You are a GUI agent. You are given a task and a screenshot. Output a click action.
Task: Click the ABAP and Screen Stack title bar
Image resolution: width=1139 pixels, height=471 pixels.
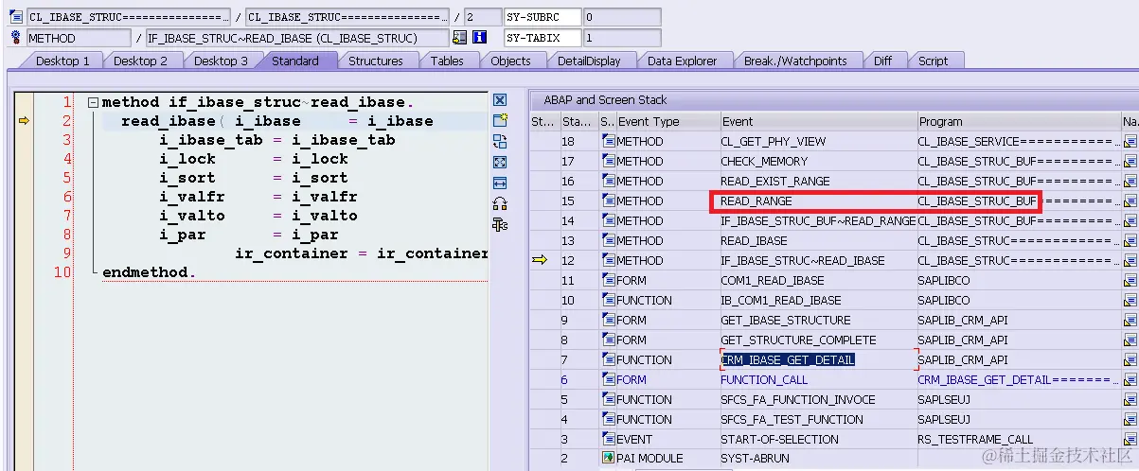point(833,99)
